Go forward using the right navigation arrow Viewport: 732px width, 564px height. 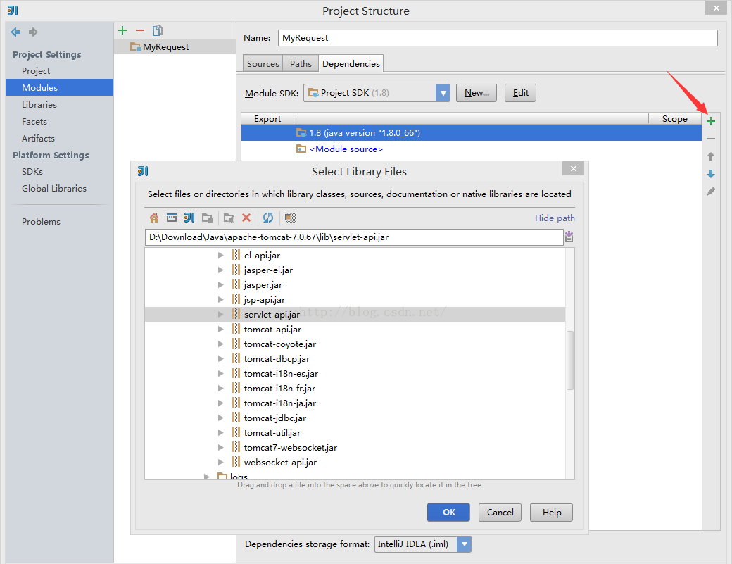pyautogui.click(x=33, y=32)
